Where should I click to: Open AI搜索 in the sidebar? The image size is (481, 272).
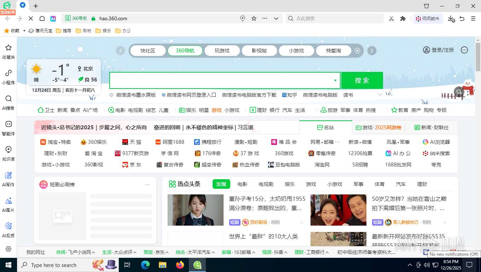tap(8, 103)
